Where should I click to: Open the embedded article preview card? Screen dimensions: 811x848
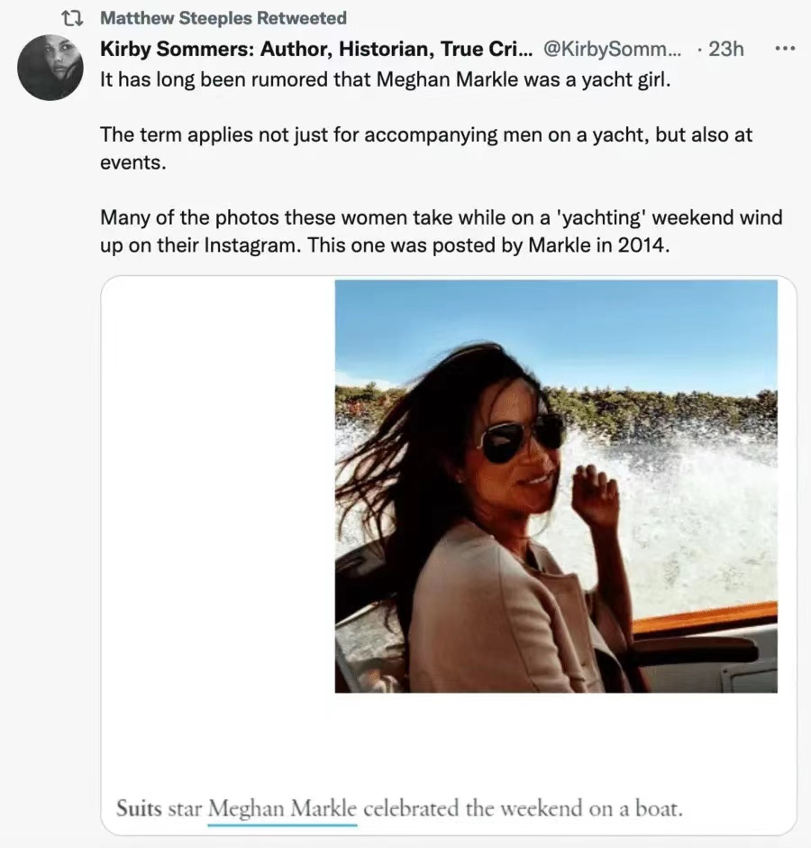[x=450, y=550]
